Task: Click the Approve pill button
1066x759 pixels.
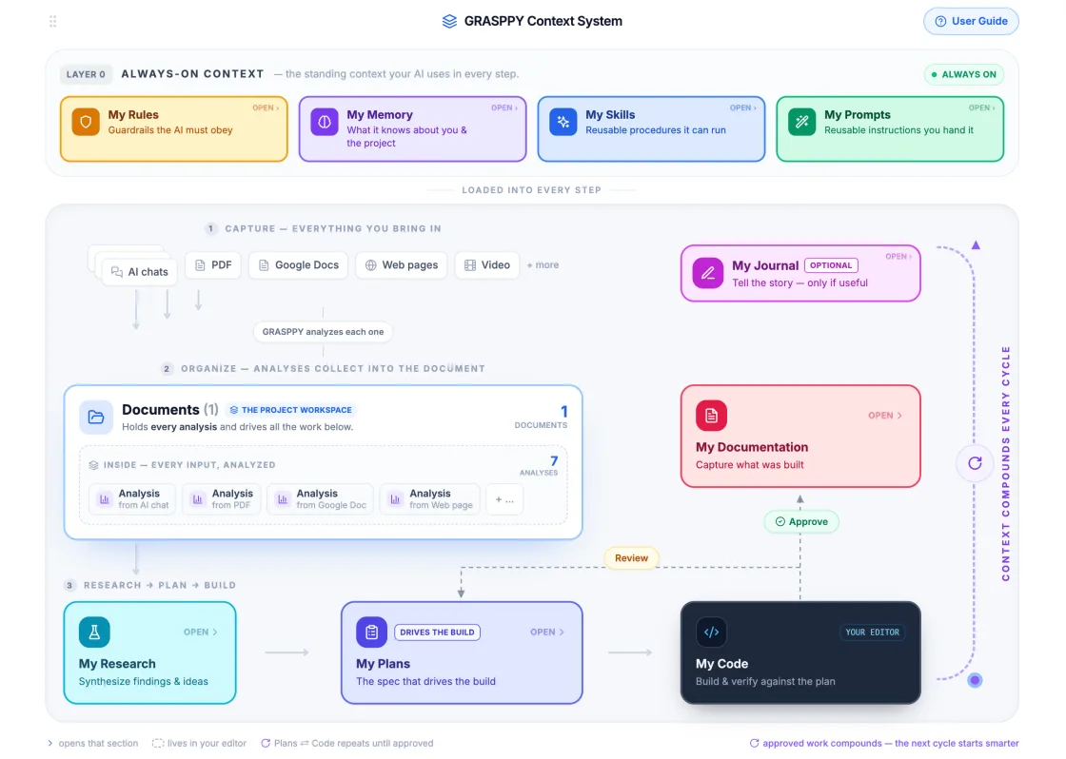Action: [801, 522]
